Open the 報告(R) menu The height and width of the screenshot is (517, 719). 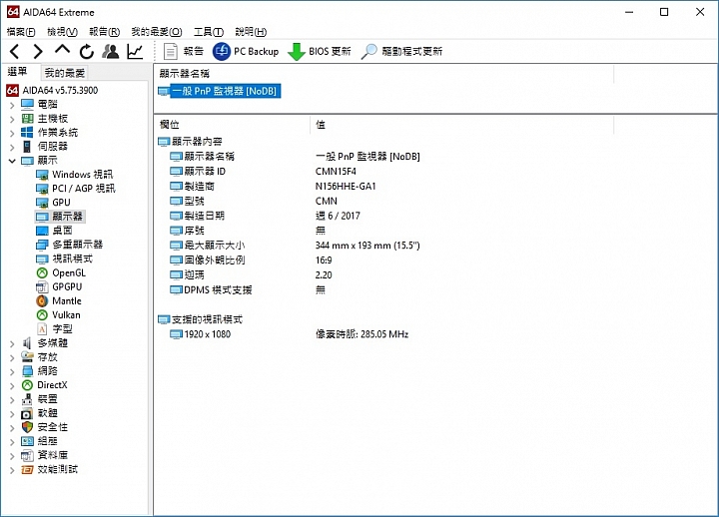click(x=104, y=32)
